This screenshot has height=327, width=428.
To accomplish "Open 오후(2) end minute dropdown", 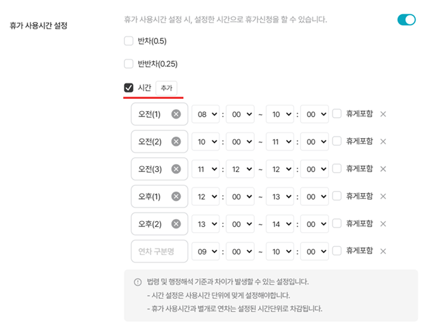I will tap(314, 224).
